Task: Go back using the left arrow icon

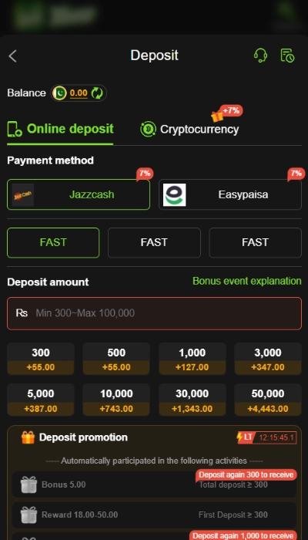Action: pos(13,56)
